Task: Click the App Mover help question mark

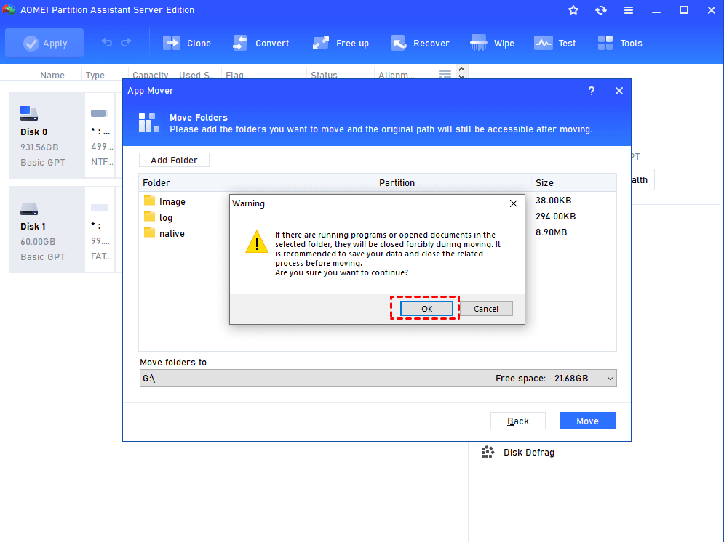Action: [592, 91]
